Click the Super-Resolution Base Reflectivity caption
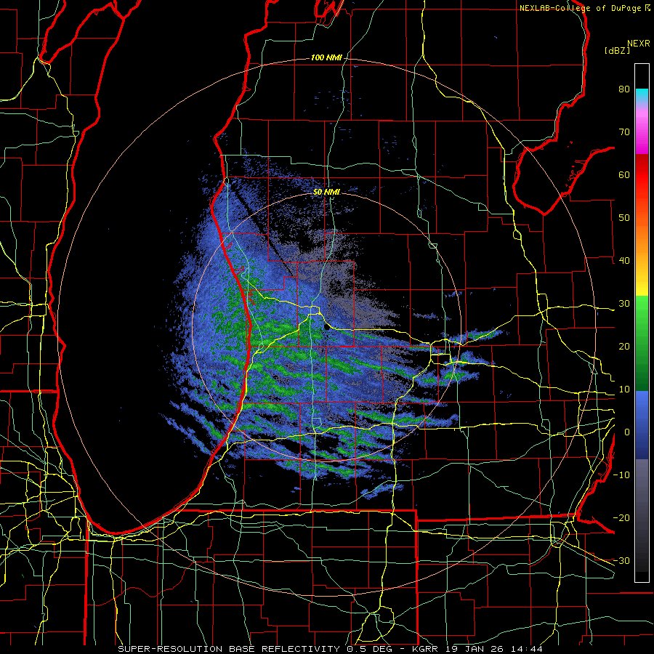Image resolution: width=654 pixels, height=654 pixels. 331,649
